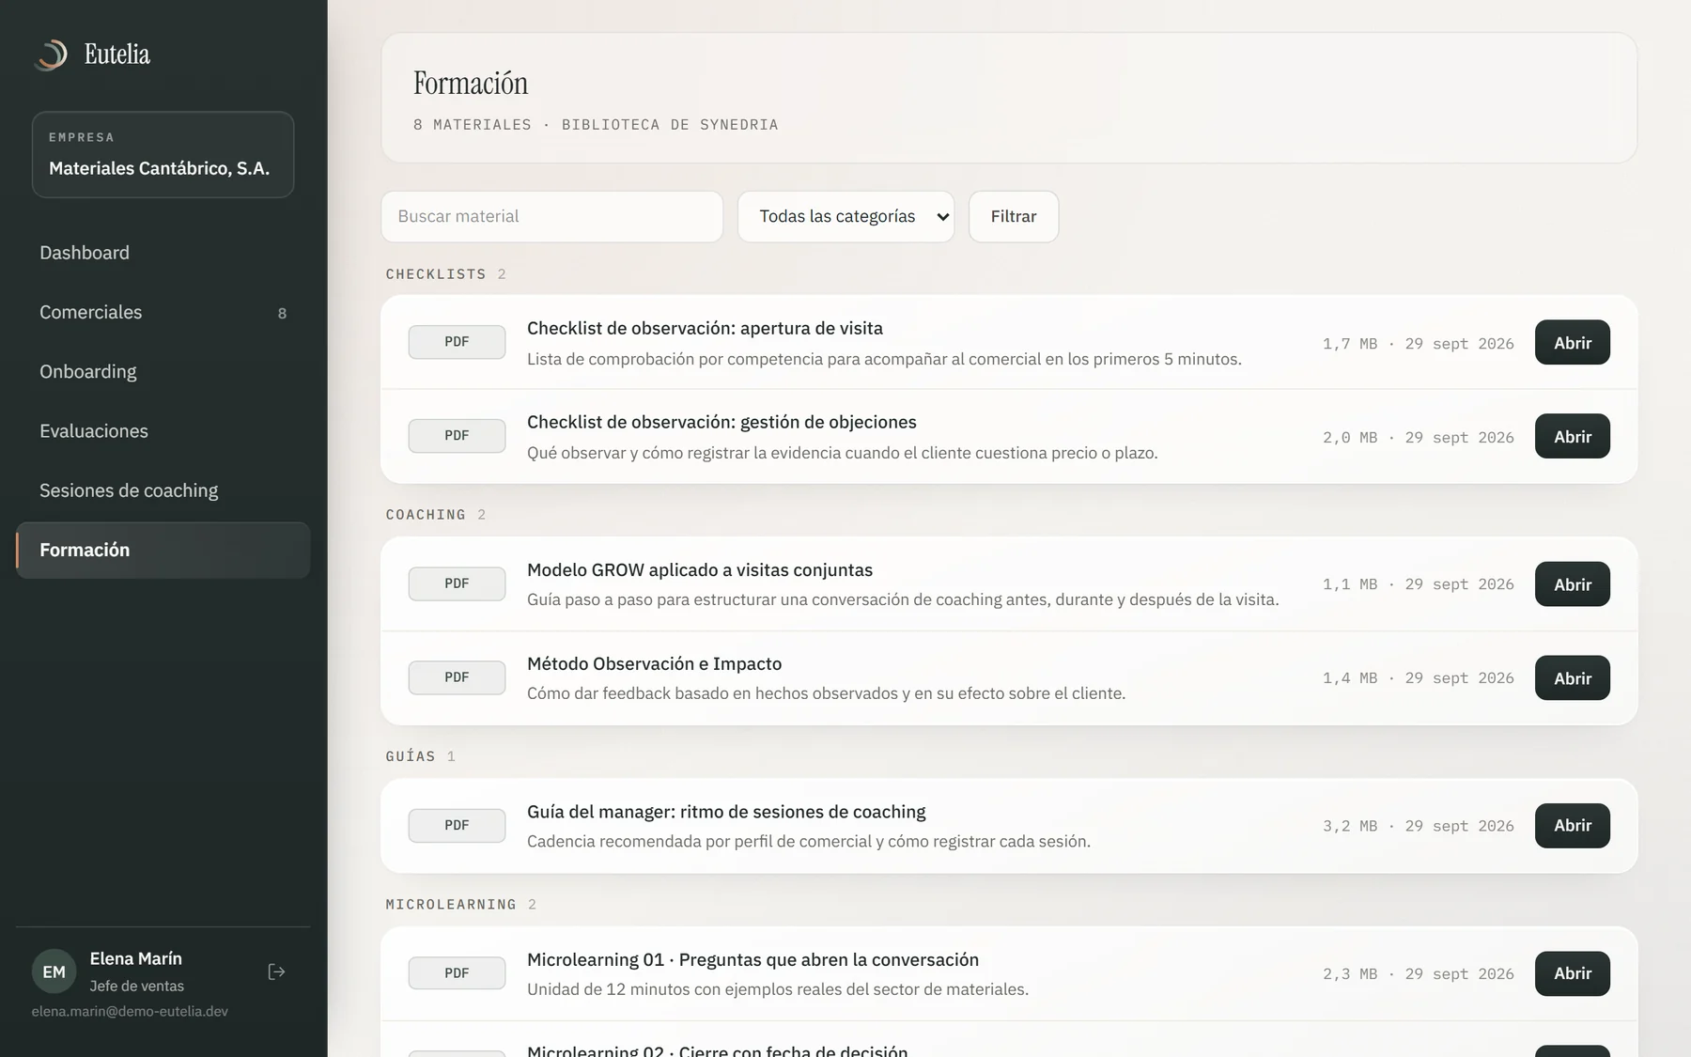The width and height of the screenshot is (1691, 1057).
Task: Click the title Guía del manager: ritmo de sesiones
Action: 726,811
